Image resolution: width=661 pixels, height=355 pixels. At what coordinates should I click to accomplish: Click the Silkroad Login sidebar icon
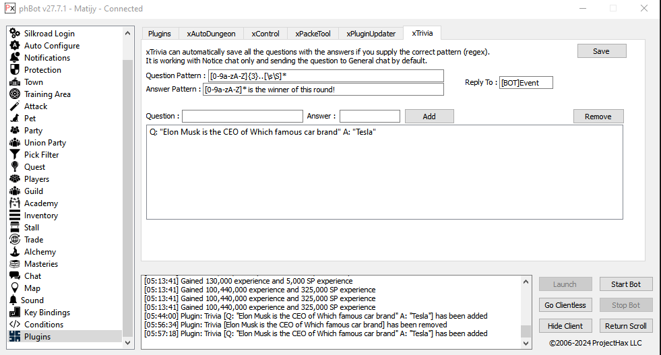[x=14, y=34]
